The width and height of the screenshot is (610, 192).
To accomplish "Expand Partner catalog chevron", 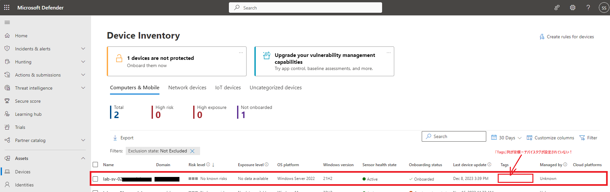I will coord(83,140).
